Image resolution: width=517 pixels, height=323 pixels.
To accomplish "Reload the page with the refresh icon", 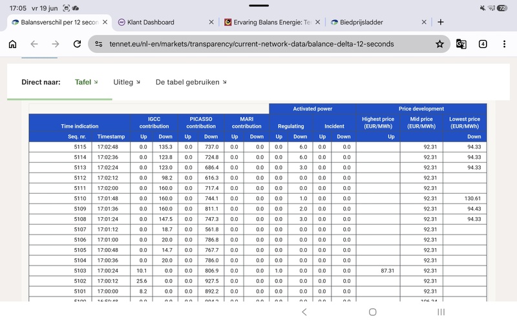I will click(x=77, y=44).
